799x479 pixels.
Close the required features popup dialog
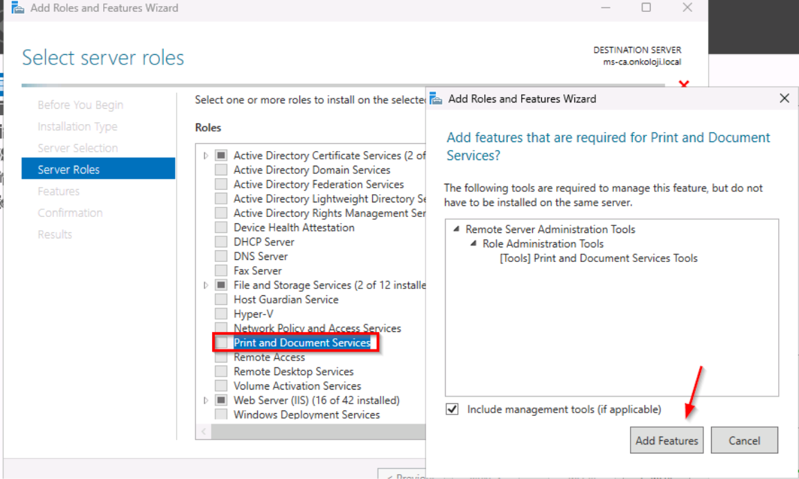(784, 98)
